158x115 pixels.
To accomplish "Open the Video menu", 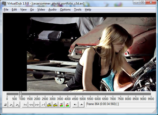I will point(41,10).
